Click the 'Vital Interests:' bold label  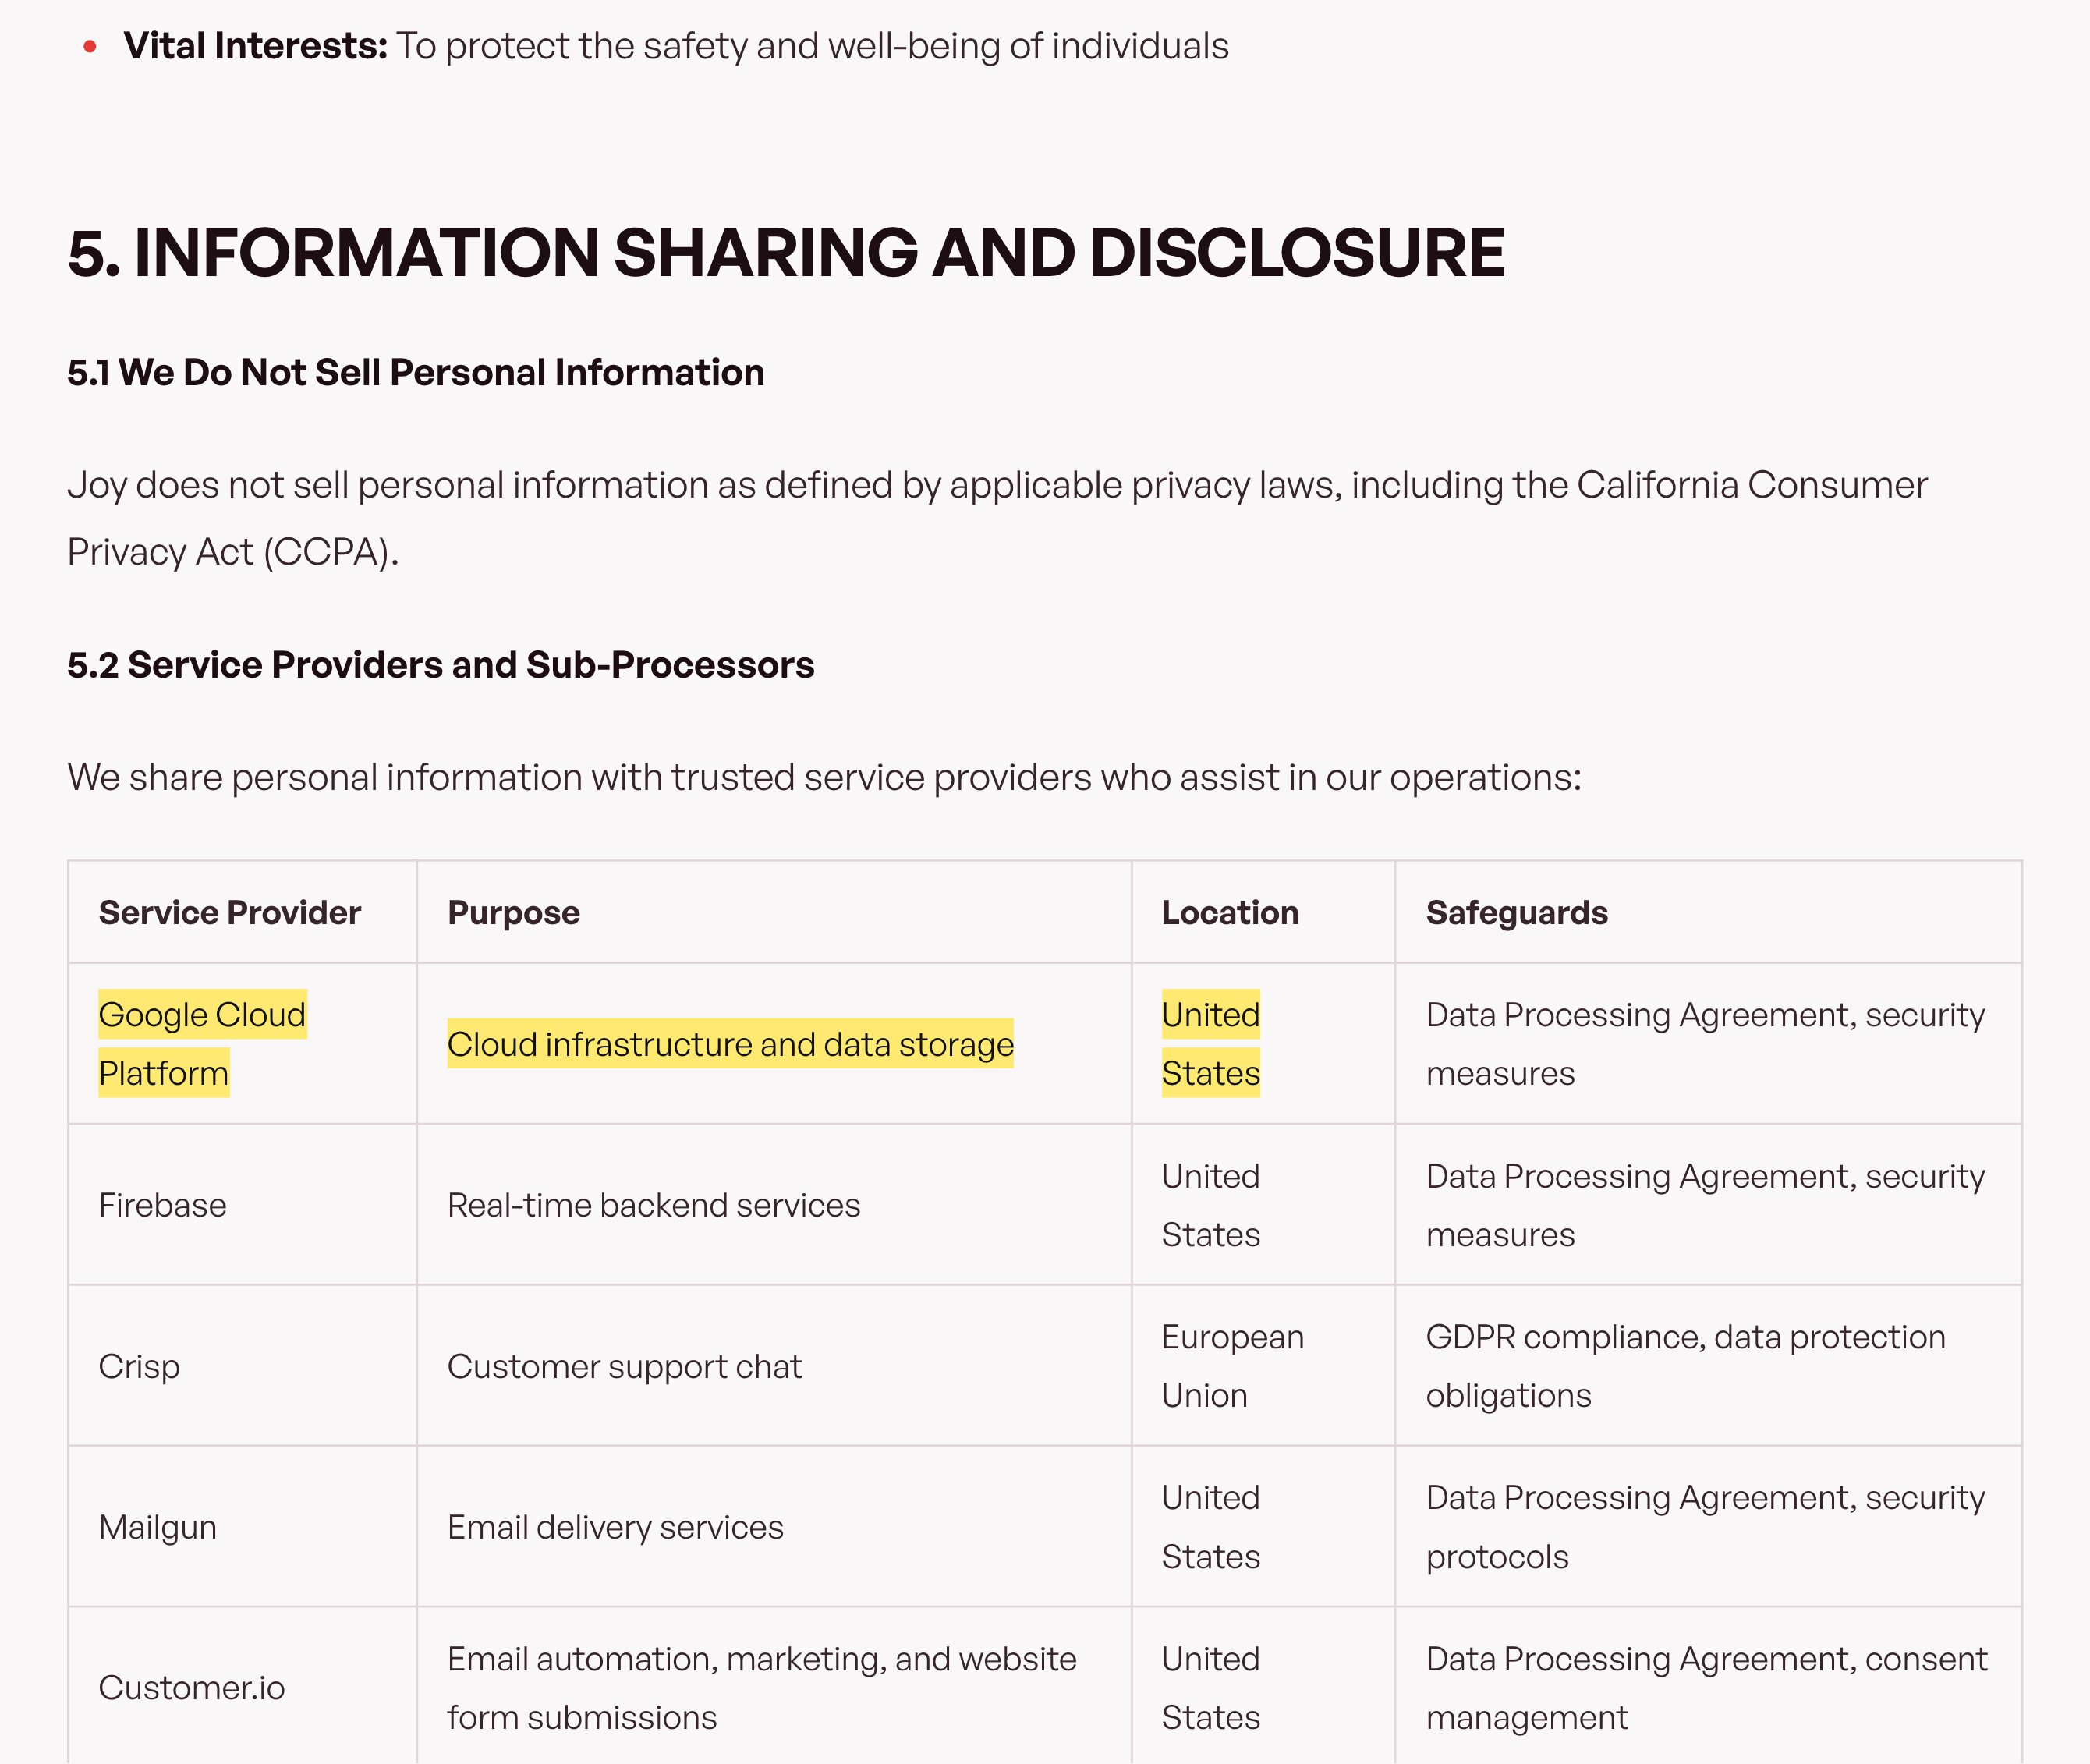pyautogui.click(x=255, y=46)
